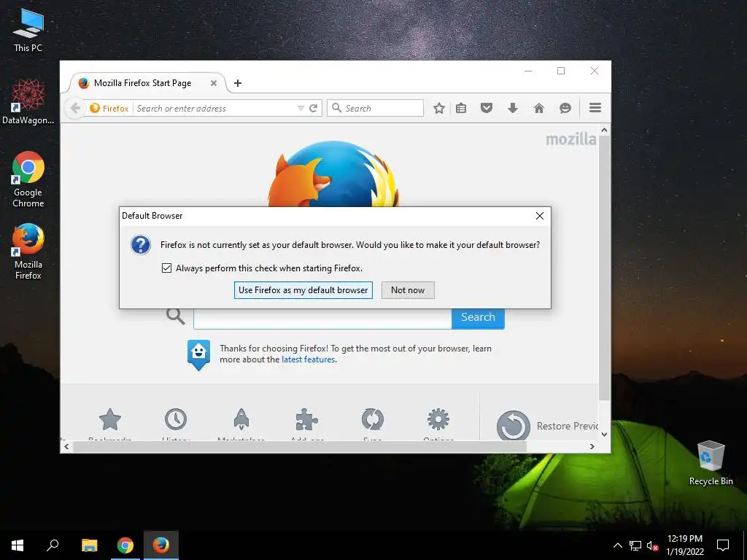Click the blue Search button on start page

[478, 317]
